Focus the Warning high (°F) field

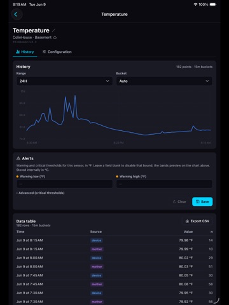[164, 184]
